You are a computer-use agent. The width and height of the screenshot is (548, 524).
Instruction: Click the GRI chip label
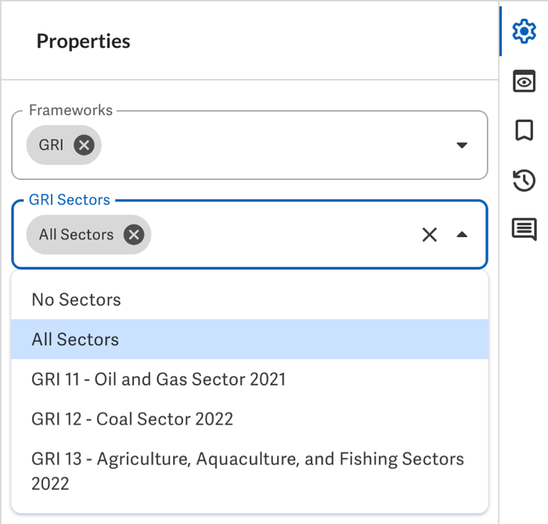(x=51, y=145)
